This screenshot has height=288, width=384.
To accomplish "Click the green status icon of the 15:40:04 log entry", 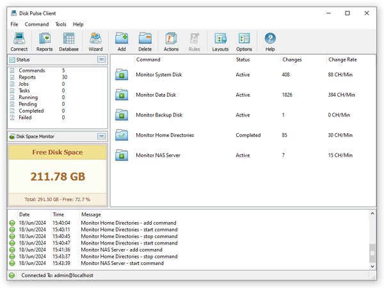I will pyautogui.click(x=12, y=223).
